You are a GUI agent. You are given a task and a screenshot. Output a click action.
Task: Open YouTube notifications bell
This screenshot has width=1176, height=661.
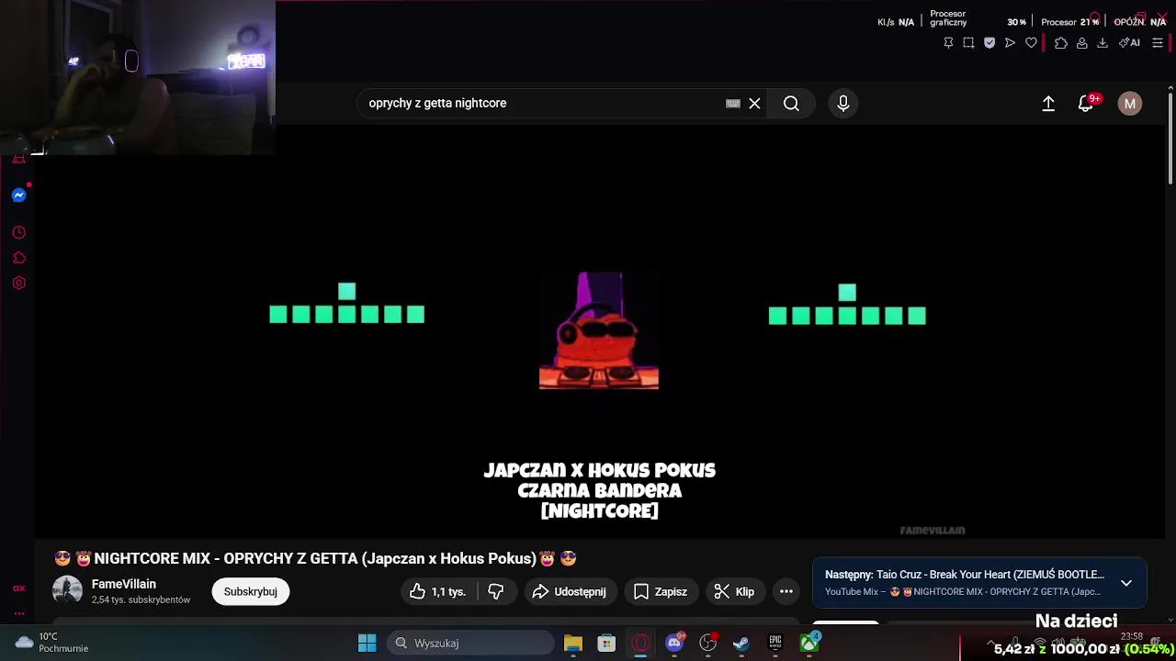tap(1086, 104)
